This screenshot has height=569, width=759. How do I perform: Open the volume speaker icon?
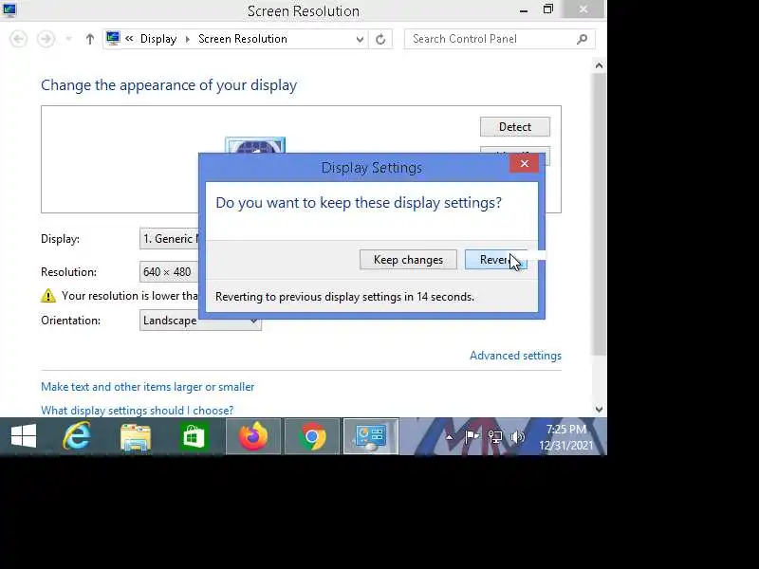517,437
